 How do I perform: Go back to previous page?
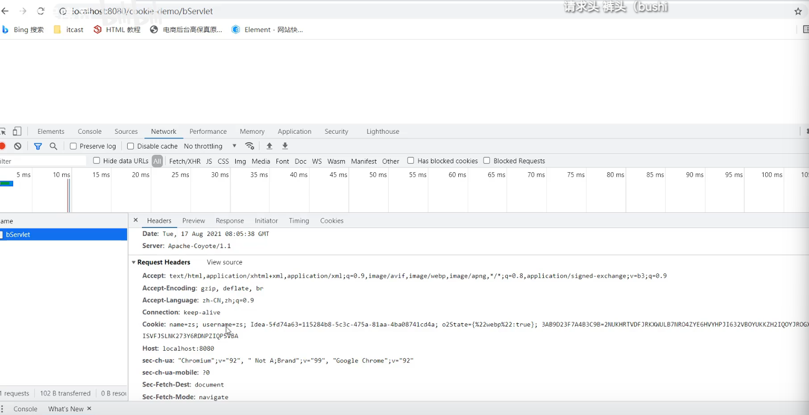click(5, 11)
